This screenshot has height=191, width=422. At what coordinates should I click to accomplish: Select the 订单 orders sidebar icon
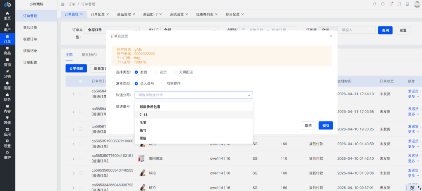(7, 39)
